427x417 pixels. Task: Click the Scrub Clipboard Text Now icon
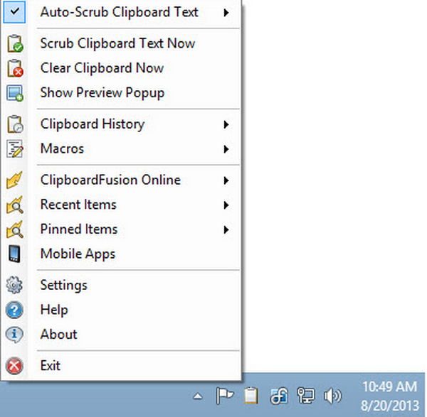pos(15,43)
